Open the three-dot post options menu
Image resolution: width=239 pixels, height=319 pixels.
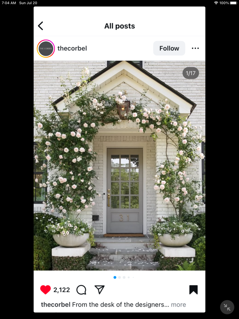pos(195,48)
